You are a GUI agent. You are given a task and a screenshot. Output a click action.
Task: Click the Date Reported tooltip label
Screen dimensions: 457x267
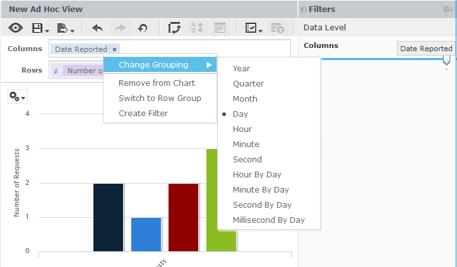pyautogui.click(x=426, y=49)
